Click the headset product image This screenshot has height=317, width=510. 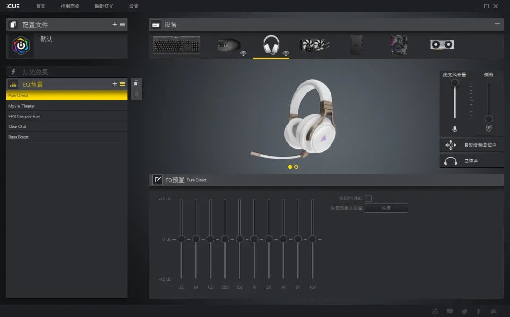pyautogui.click(x=294, y=119)
